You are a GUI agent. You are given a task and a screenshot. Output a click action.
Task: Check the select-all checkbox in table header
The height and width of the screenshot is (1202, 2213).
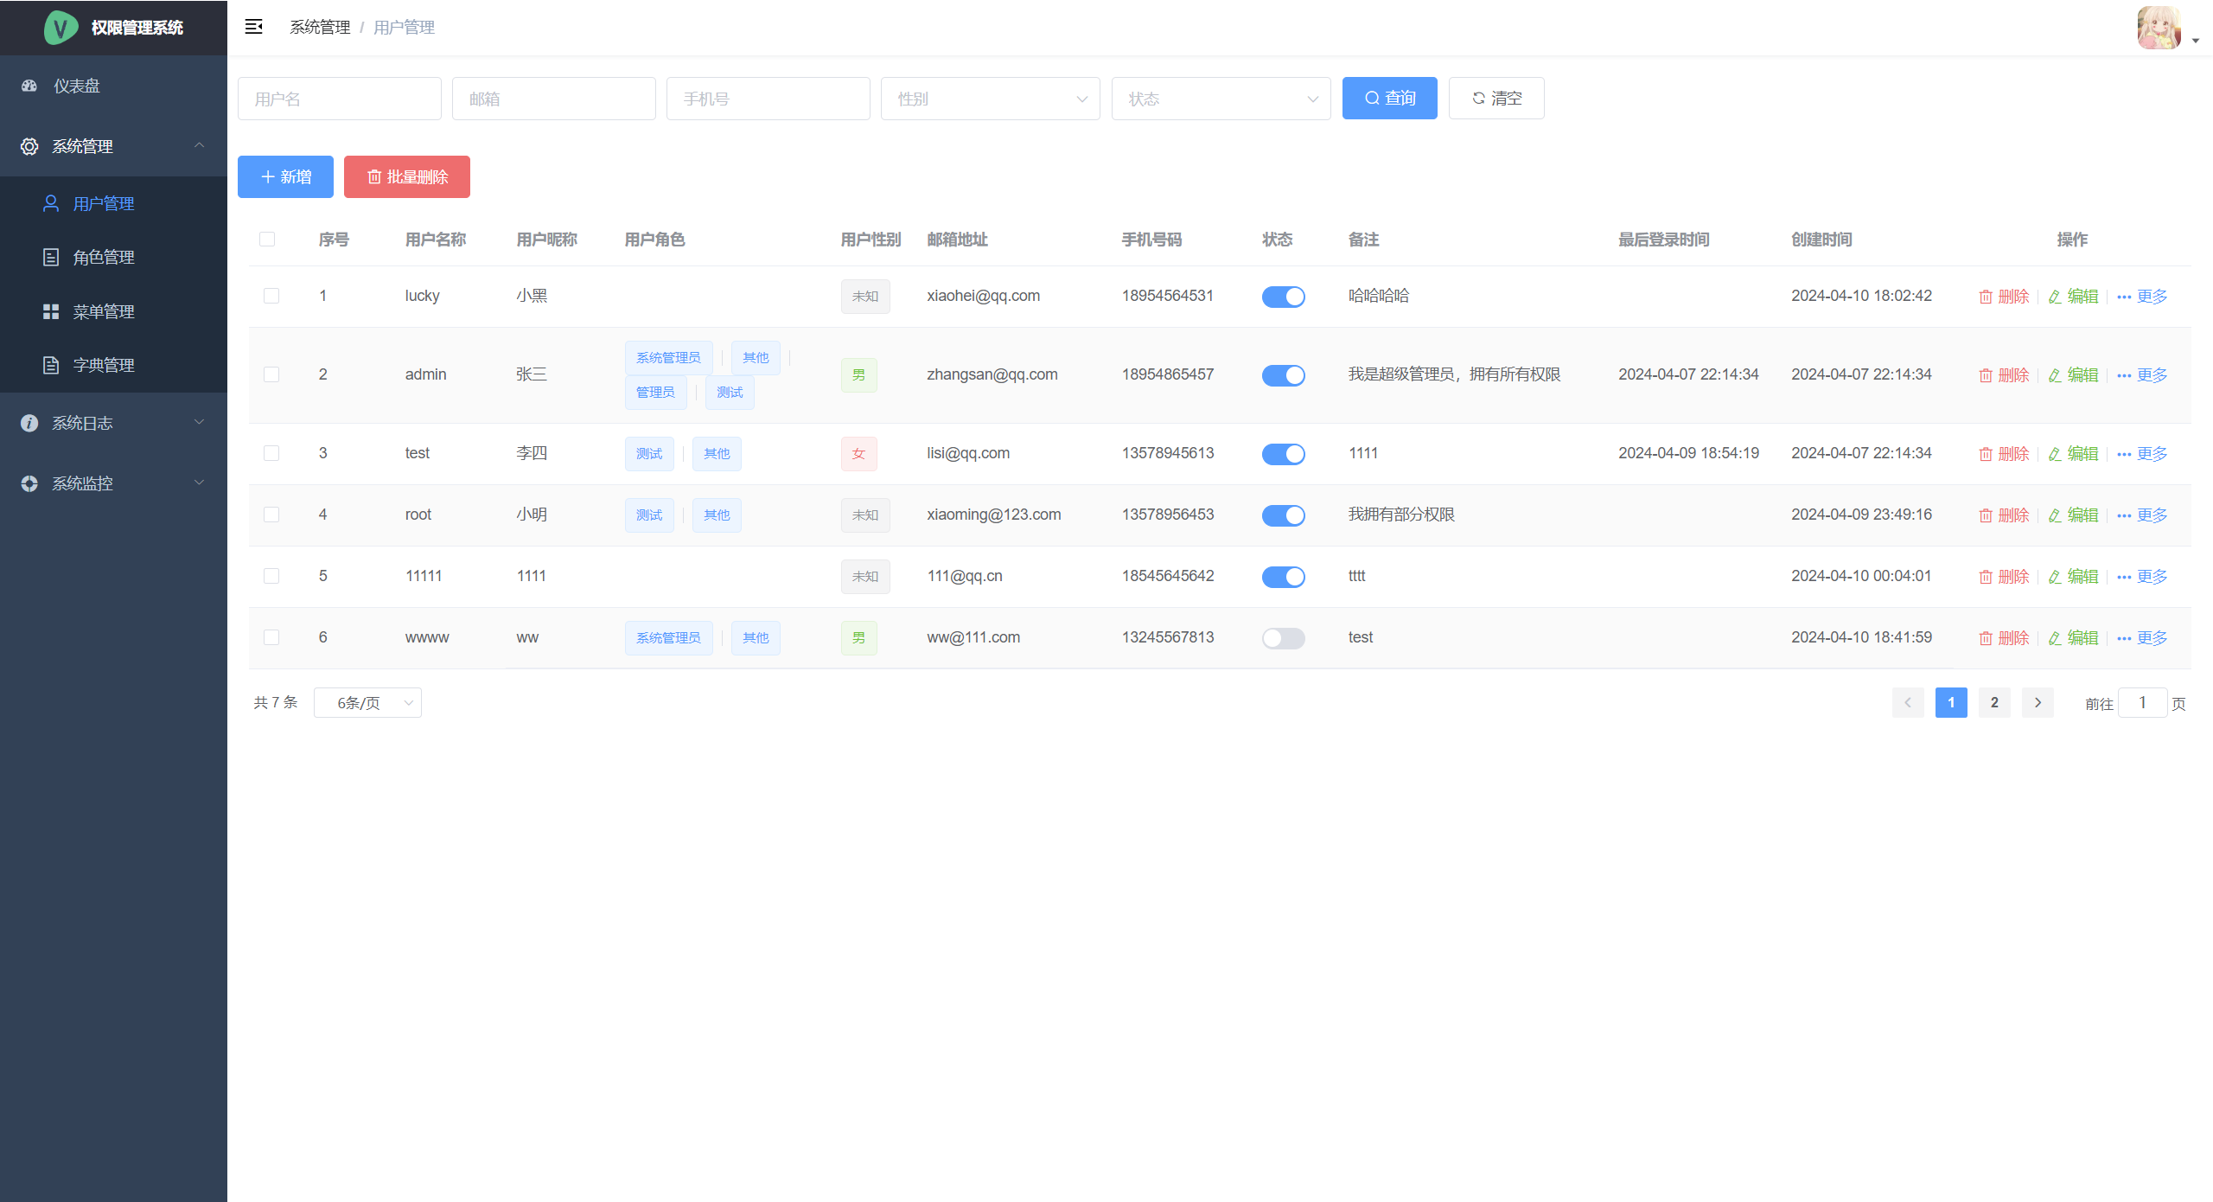[267, 240]
